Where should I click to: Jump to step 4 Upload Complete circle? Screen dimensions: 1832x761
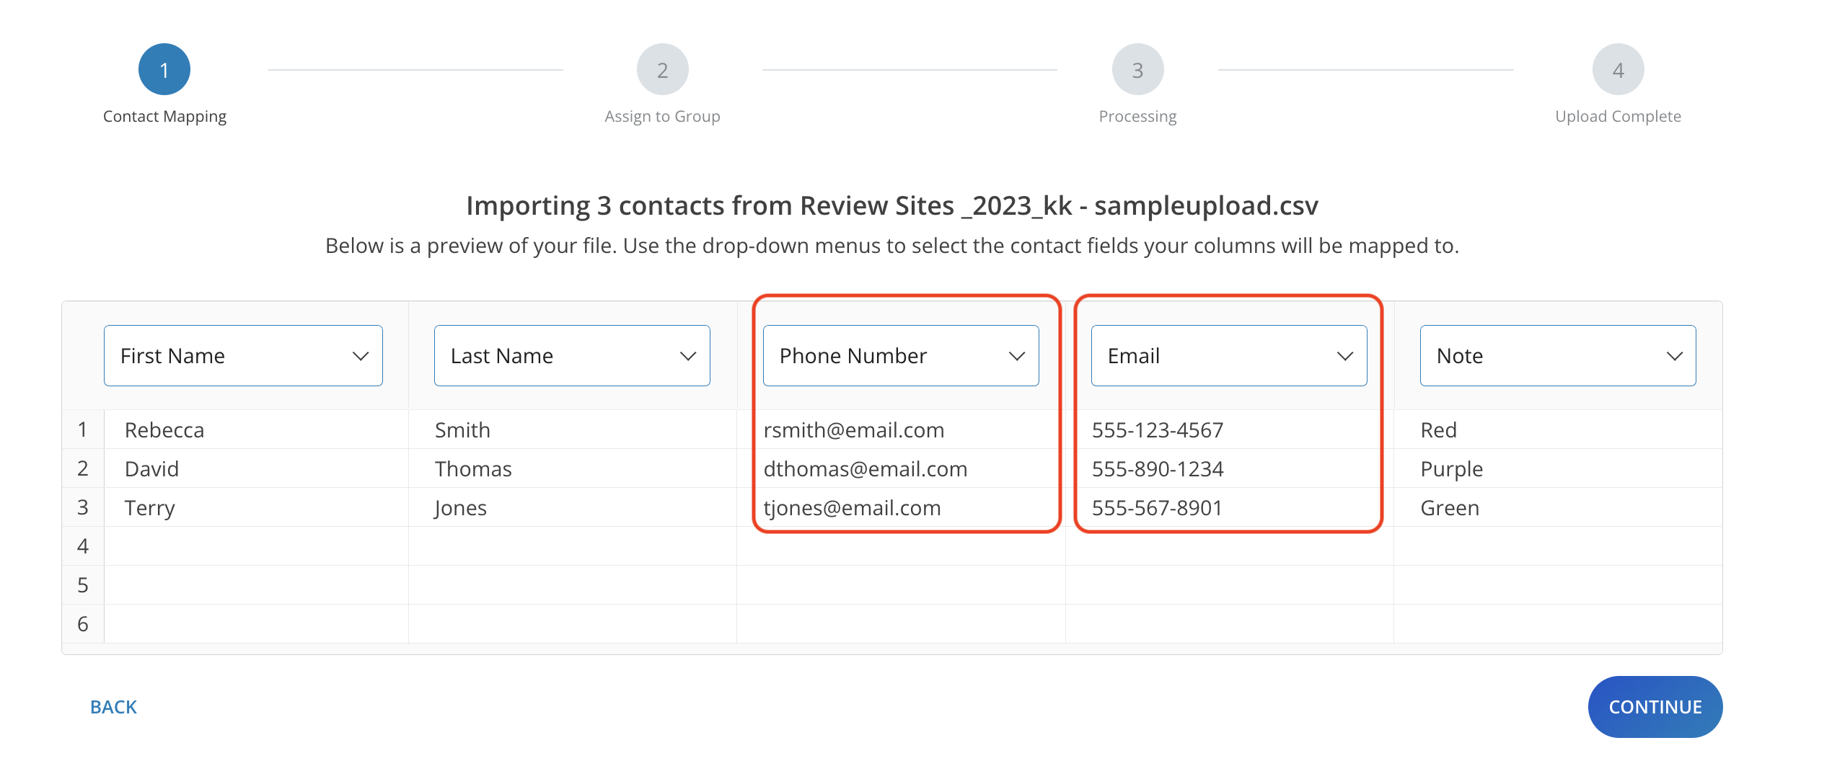(x=1618, y=70)
